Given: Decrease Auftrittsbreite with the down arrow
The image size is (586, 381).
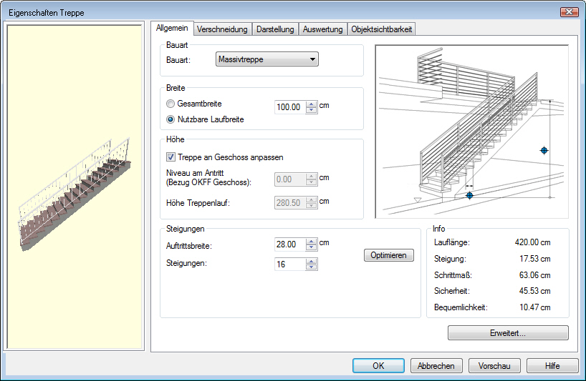Looking at the screenshot, I should 312,247.
